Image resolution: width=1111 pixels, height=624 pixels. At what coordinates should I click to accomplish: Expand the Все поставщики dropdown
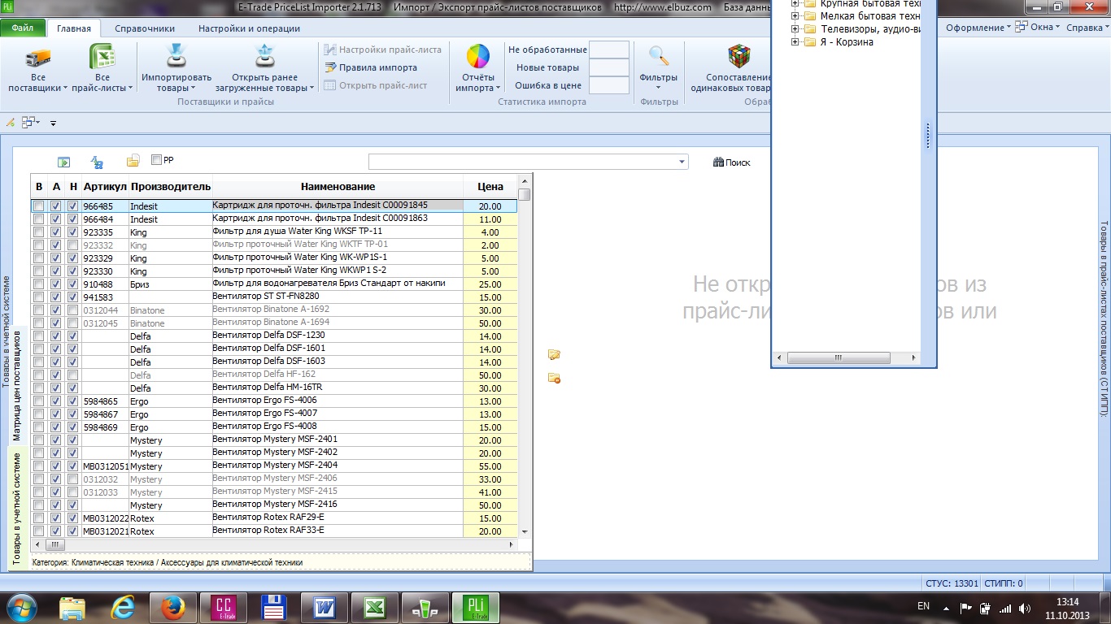coord(65,89)
